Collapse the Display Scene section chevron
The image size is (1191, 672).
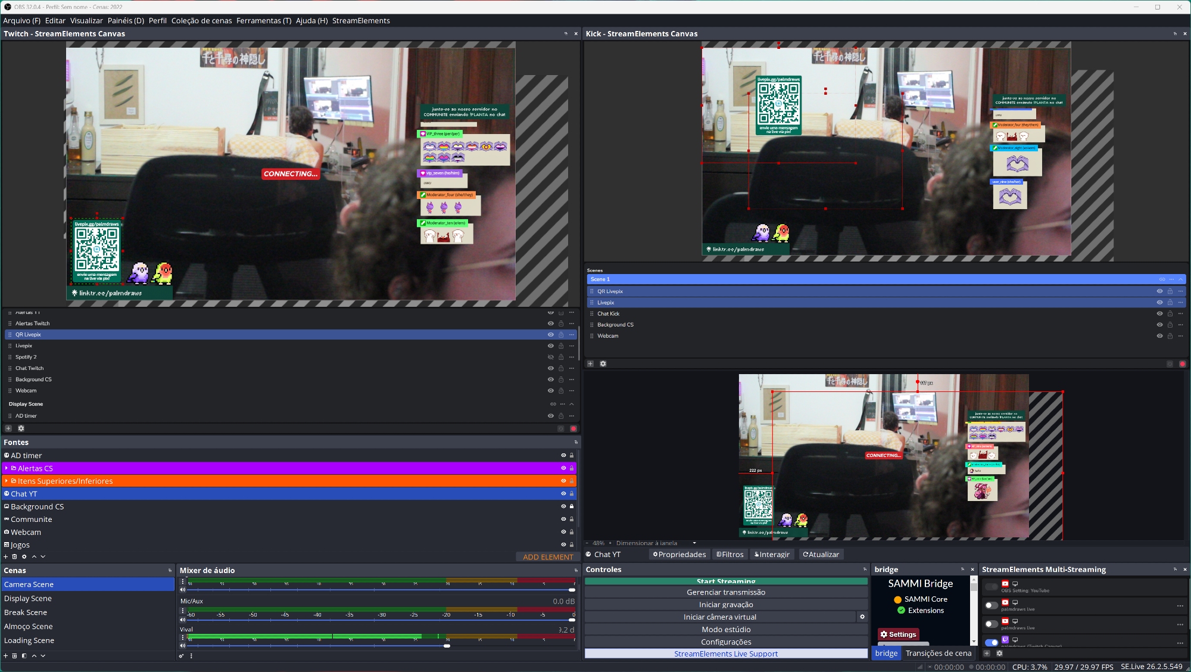click(572, 404)
